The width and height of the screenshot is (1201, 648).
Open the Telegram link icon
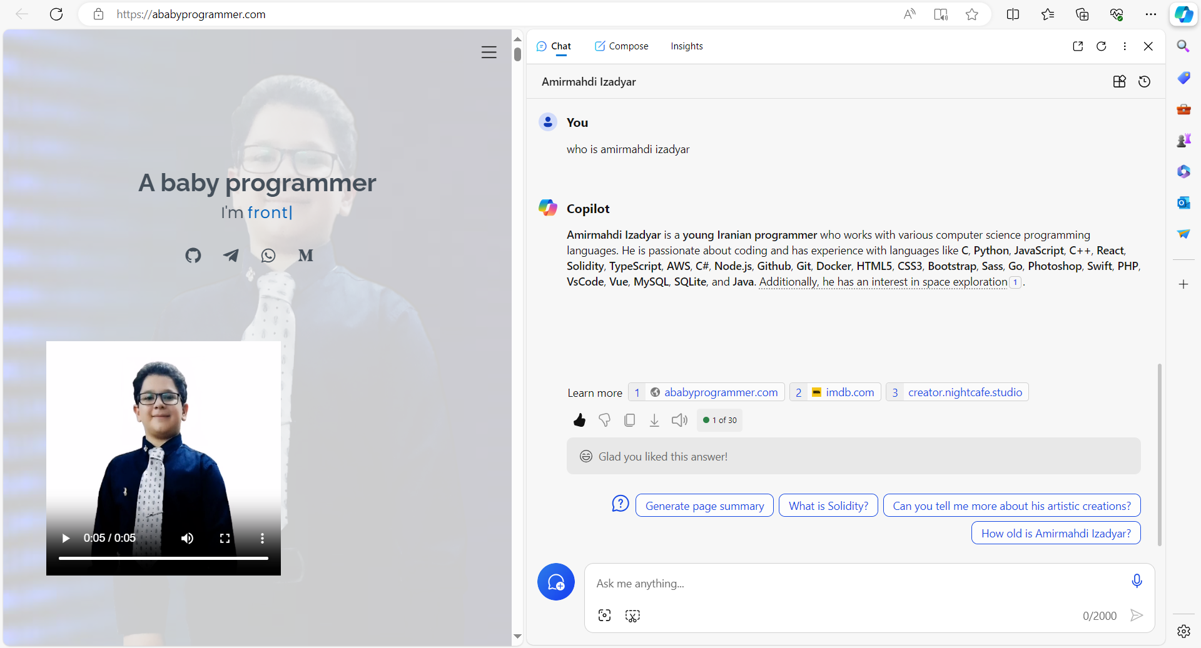point(231,255)
